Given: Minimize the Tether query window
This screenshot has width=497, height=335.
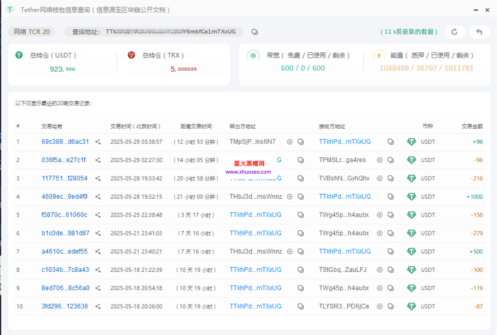Looking at the screenshot, I should pos(476,10).
